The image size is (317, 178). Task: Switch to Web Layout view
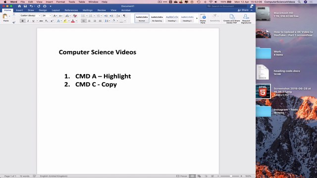point(199,176)
